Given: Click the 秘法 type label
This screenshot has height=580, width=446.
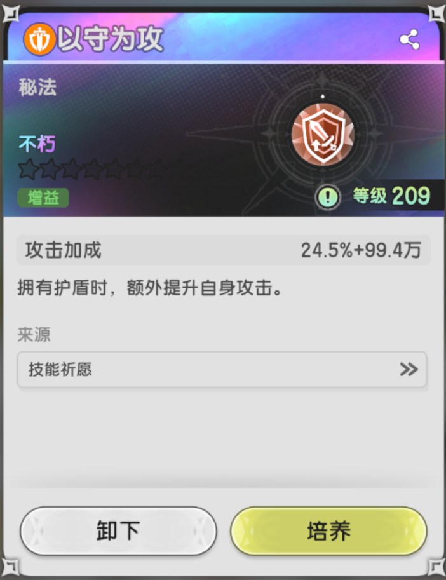Looking at the screenshot, I should point(37,87).
